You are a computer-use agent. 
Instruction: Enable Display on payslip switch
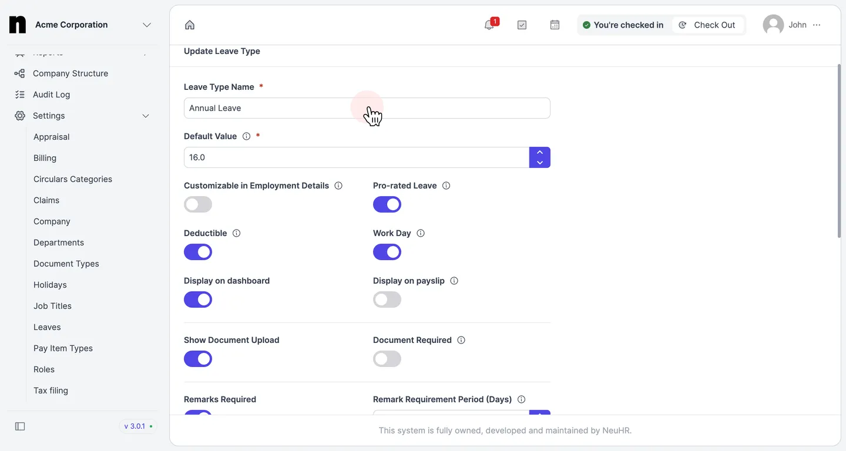387,299
